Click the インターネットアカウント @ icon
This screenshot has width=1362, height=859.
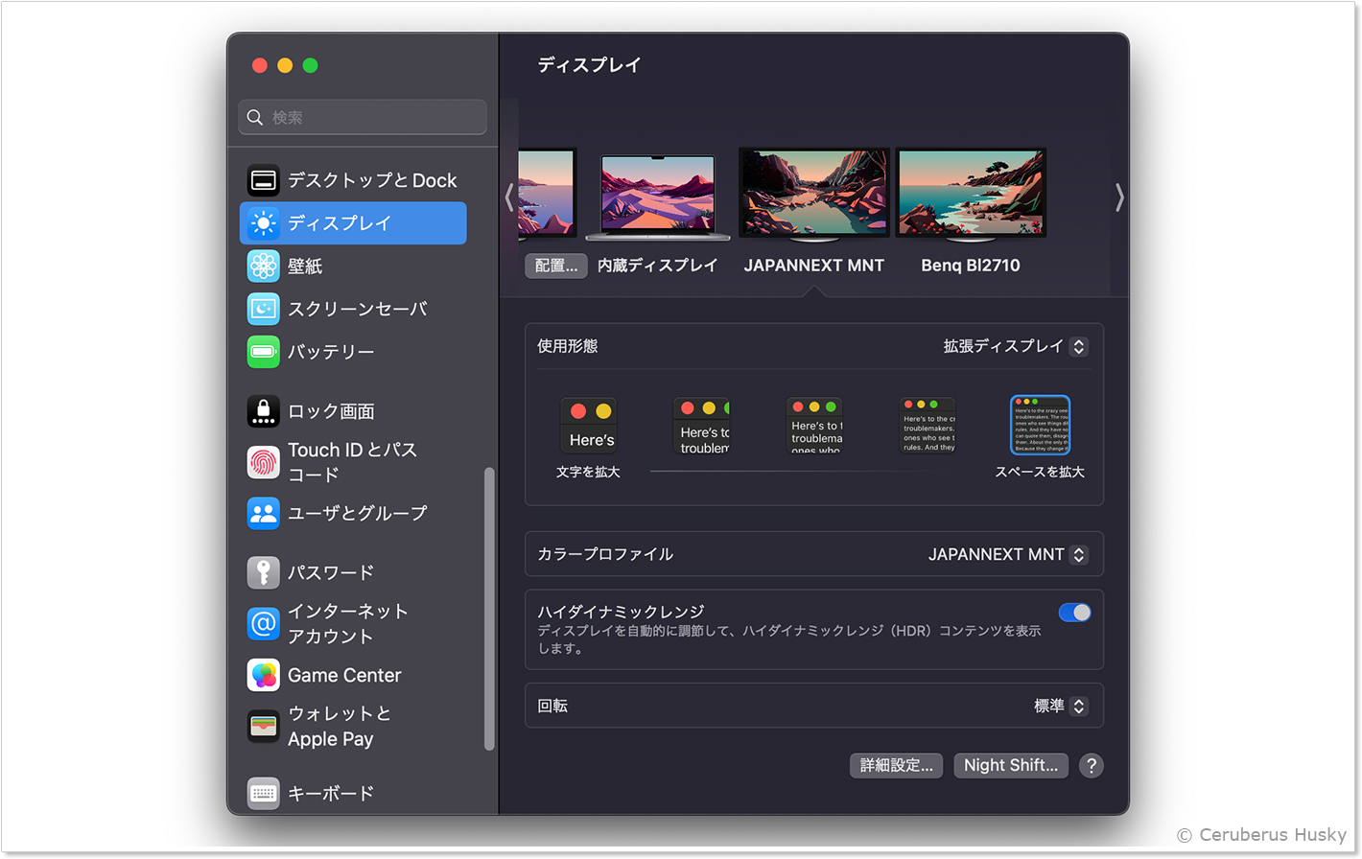[x=263, y=623]
